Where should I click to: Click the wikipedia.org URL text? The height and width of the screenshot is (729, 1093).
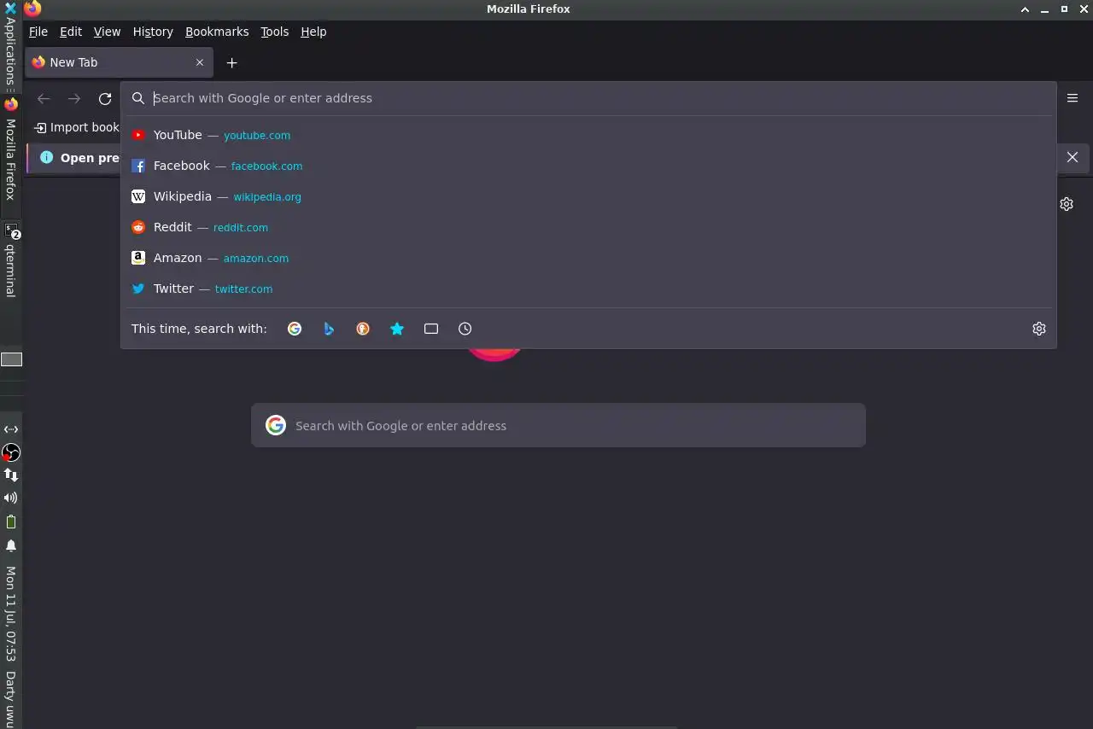tap(267, 197)
